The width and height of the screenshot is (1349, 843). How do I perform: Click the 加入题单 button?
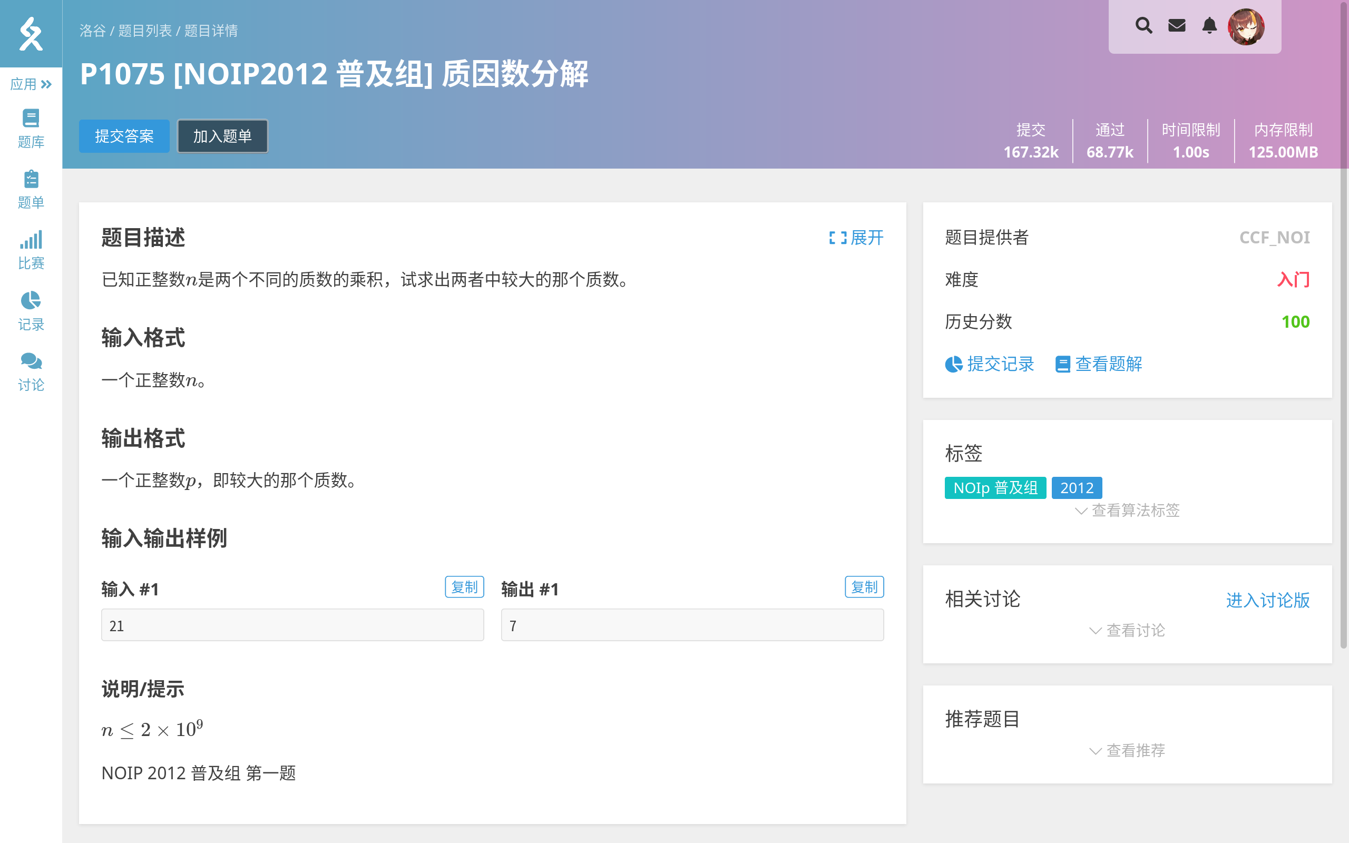click(222, 135)
